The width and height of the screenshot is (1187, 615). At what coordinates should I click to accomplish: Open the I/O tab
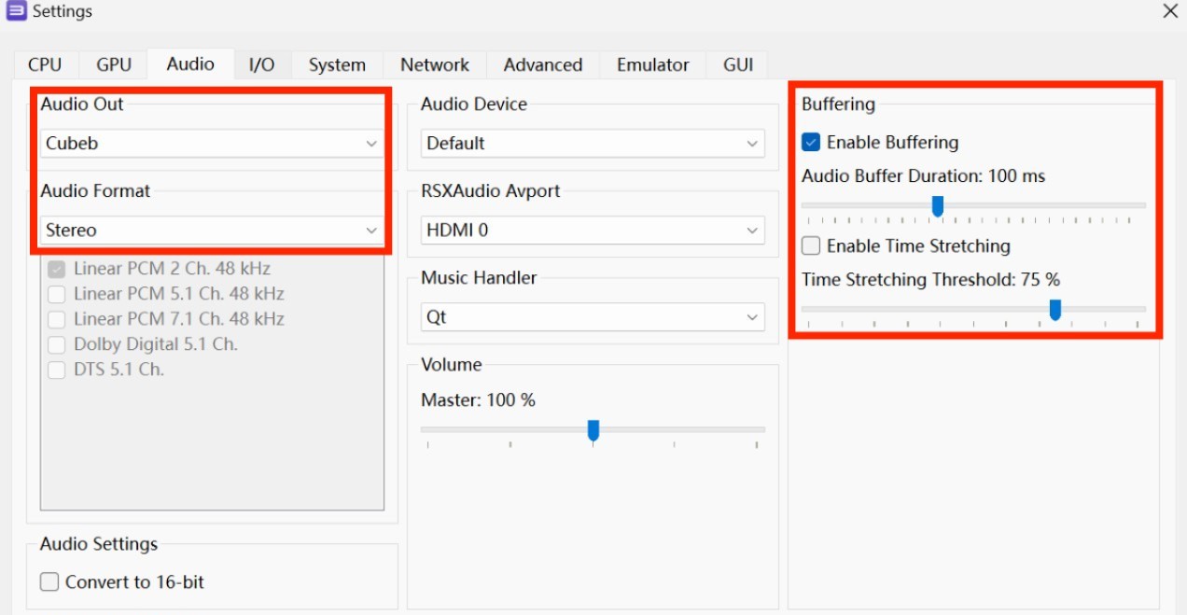pyautogui.click(x=261, y=64)
